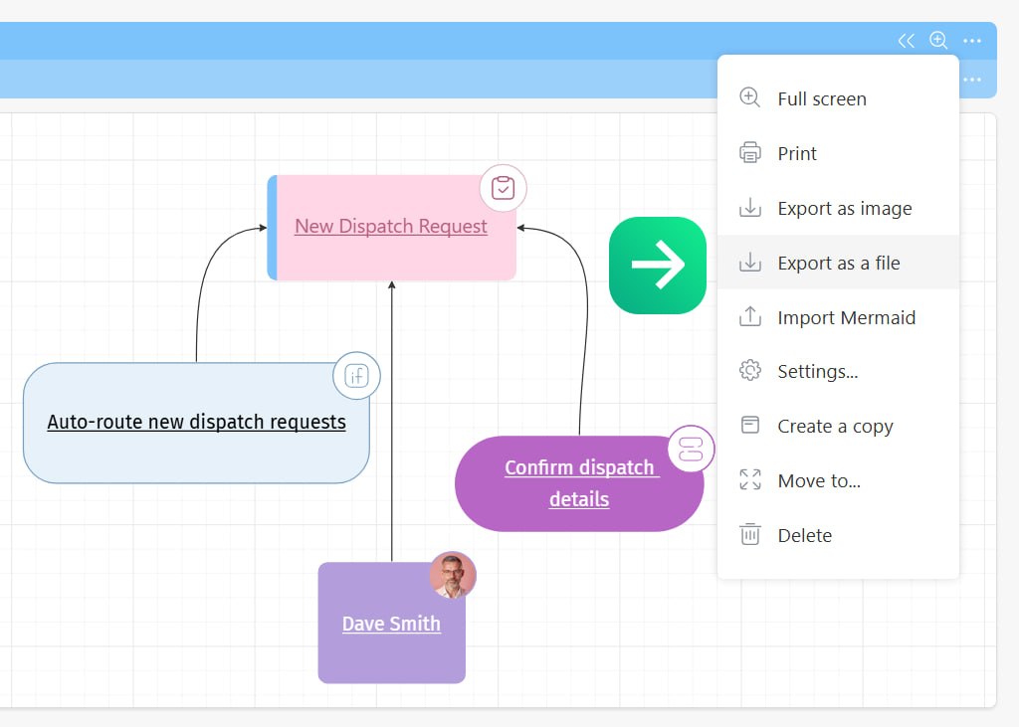
Task: Click the printer icon beside Print
Action: click(750, 153)
